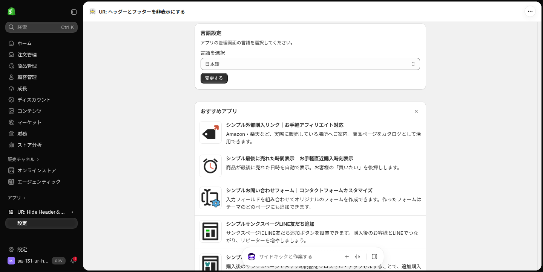Collapse the sidebar with the panel icon
This screenshot has width=543, height=272.
74,12
